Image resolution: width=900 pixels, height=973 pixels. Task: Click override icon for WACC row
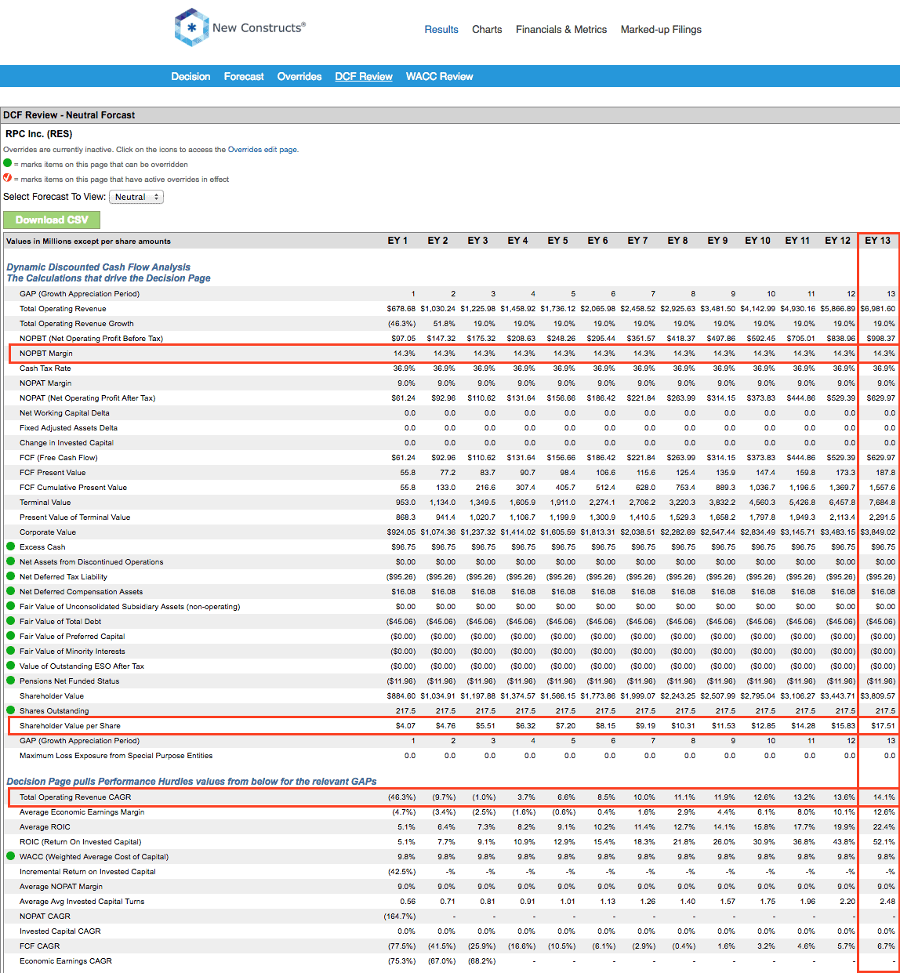click(x=11, y=856)
